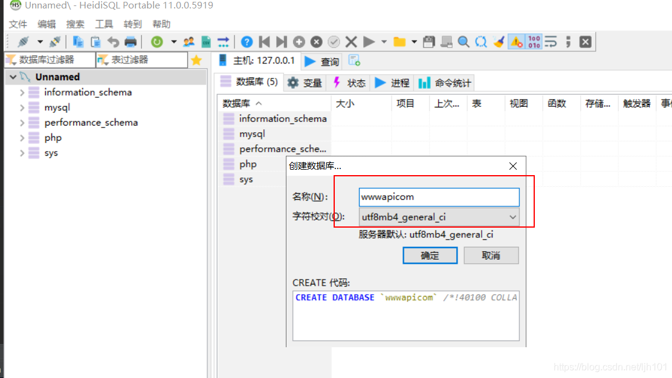The height and width of the screenshot is (378, 672).
Task: Expand php database in the tree
Action: 22,138
